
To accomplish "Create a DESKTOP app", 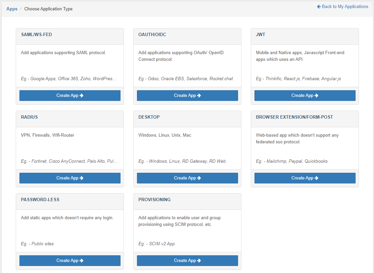I will [x=187, y=178].
